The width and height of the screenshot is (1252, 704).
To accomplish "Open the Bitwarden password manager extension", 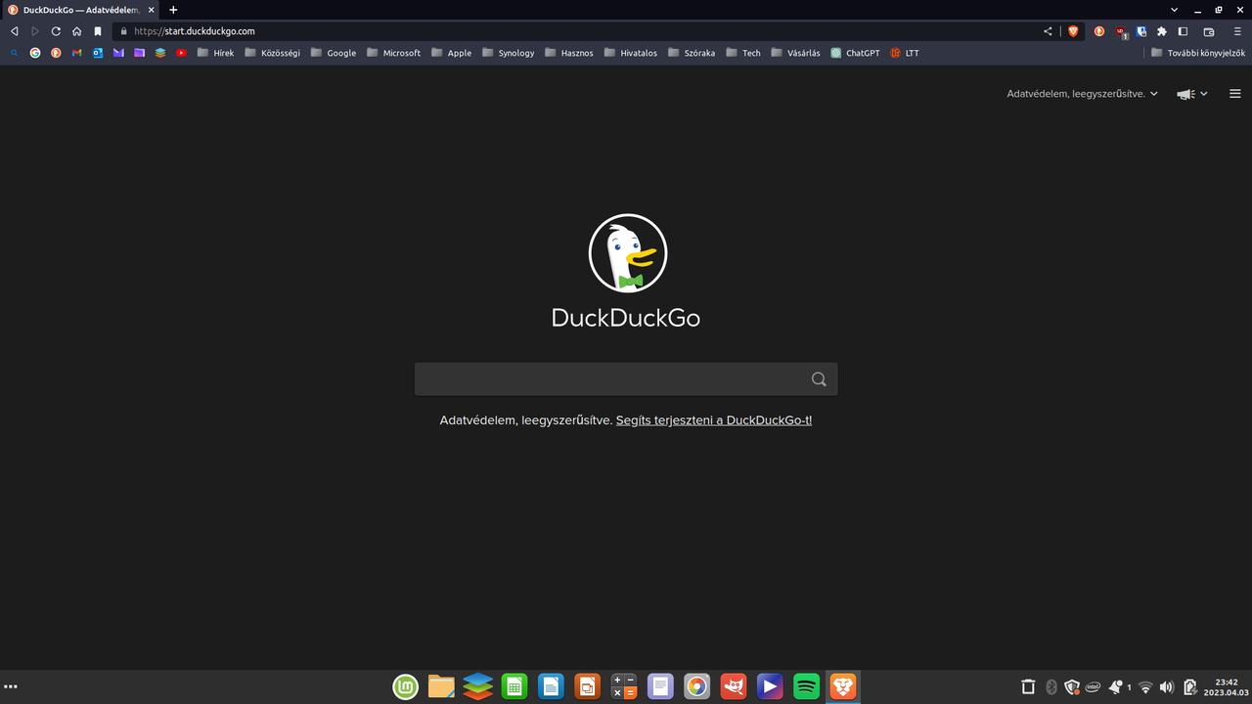I will pyautogui.click(x=1141, y=31).
